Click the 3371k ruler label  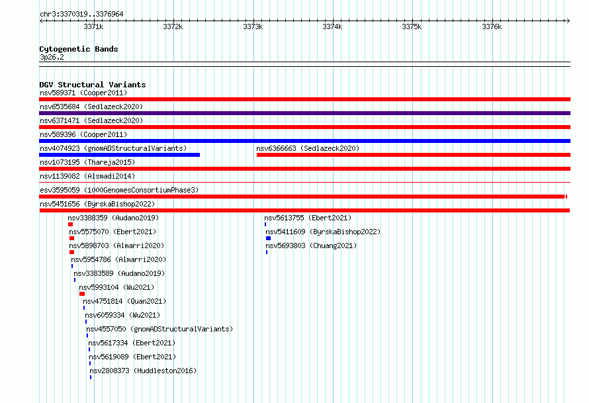click(93, 26)
